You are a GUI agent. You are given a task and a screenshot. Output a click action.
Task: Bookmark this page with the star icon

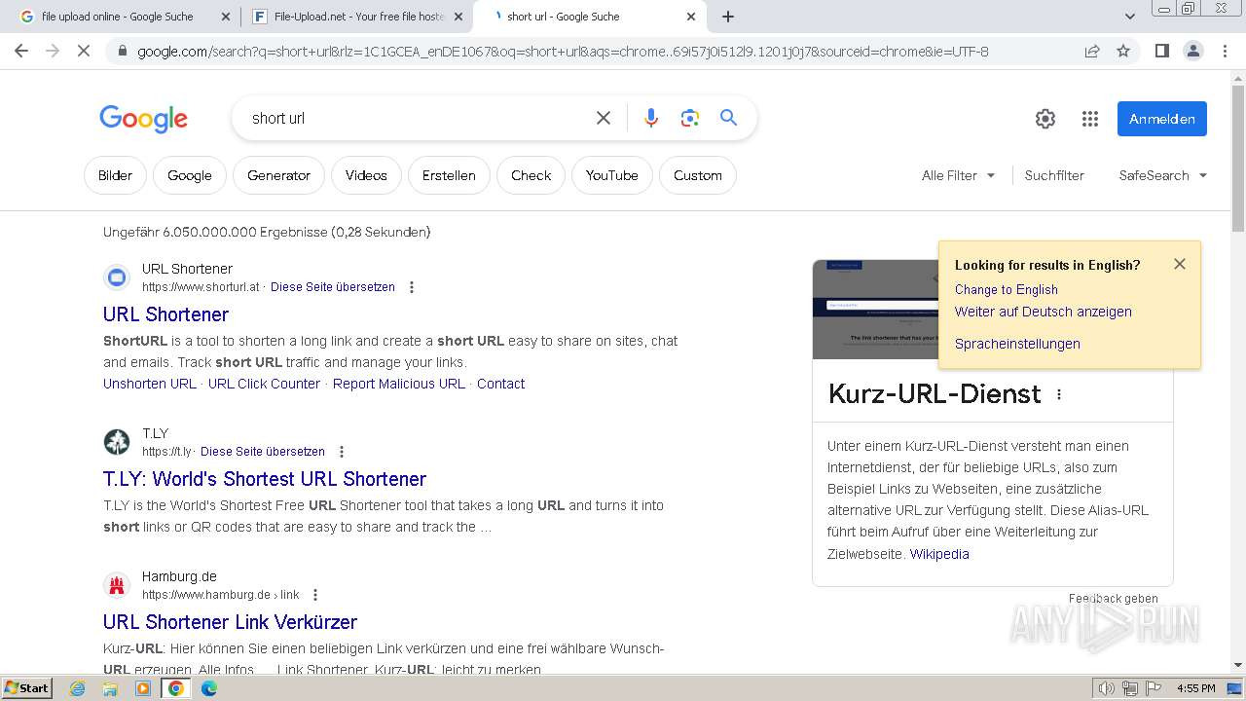(x=1123, y=51)
